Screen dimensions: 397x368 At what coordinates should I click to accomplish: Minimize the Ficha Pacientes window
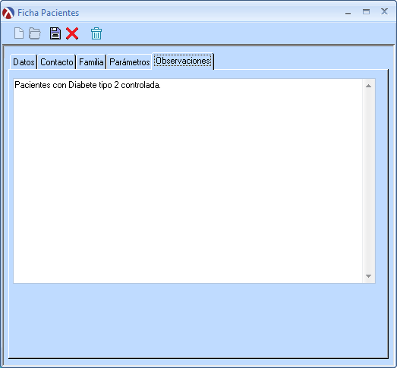pos(348,13)
